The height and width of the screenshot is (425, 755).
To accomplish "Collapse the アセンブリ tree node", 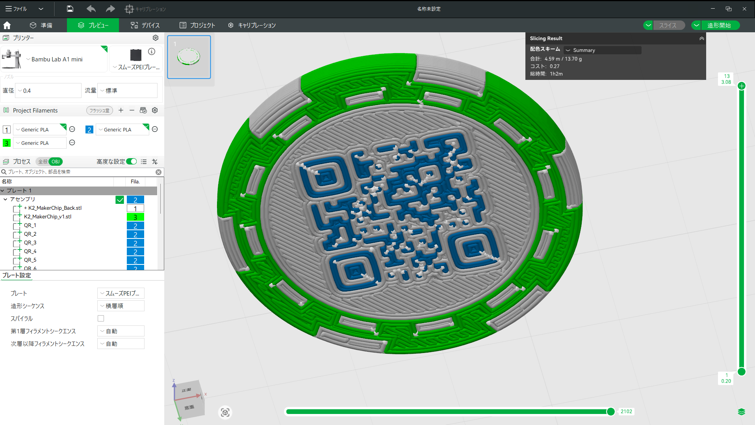I will pos(6,199).
